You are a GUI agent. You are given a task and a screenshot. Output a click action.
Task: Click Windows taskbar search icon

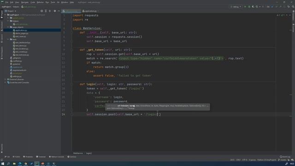pos(8,164)
